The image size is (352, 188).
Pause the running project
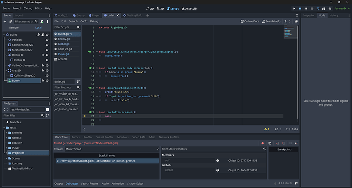coord(300,9)
